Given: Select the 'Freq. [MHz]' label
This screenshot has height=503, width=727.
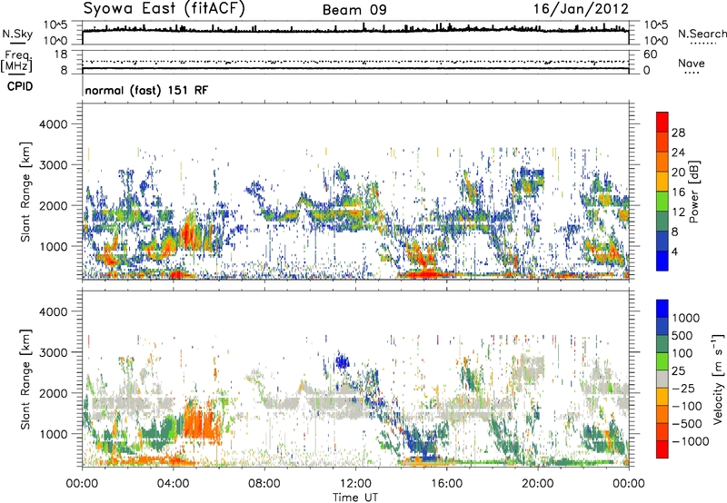Looking at the screenshot, I should point(17,61).
